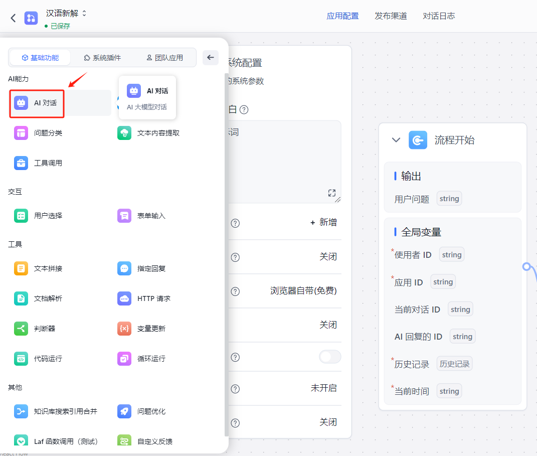537x456 pixels.
Task: Click help icon beside the toggle switch
Action: click(x=235, y=357)
